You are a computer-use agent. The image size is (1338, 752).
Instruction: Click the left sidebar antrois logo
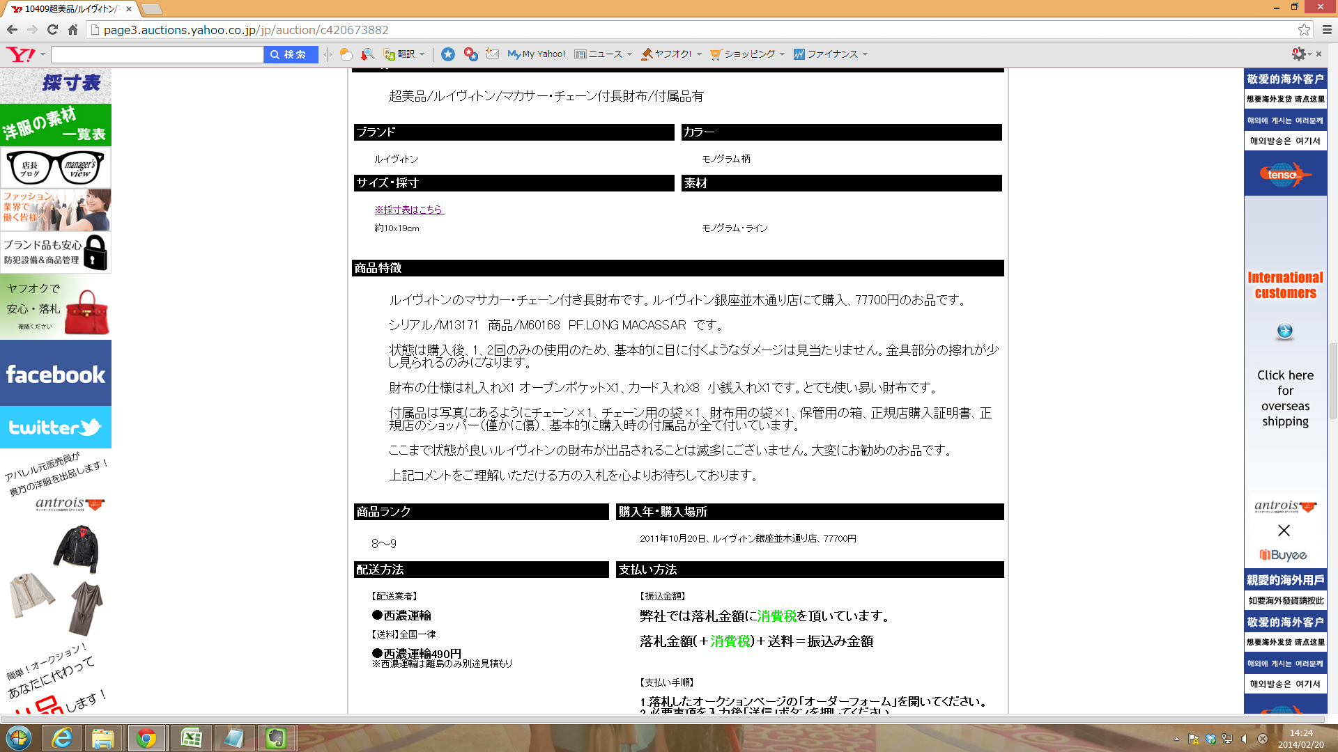70,503
